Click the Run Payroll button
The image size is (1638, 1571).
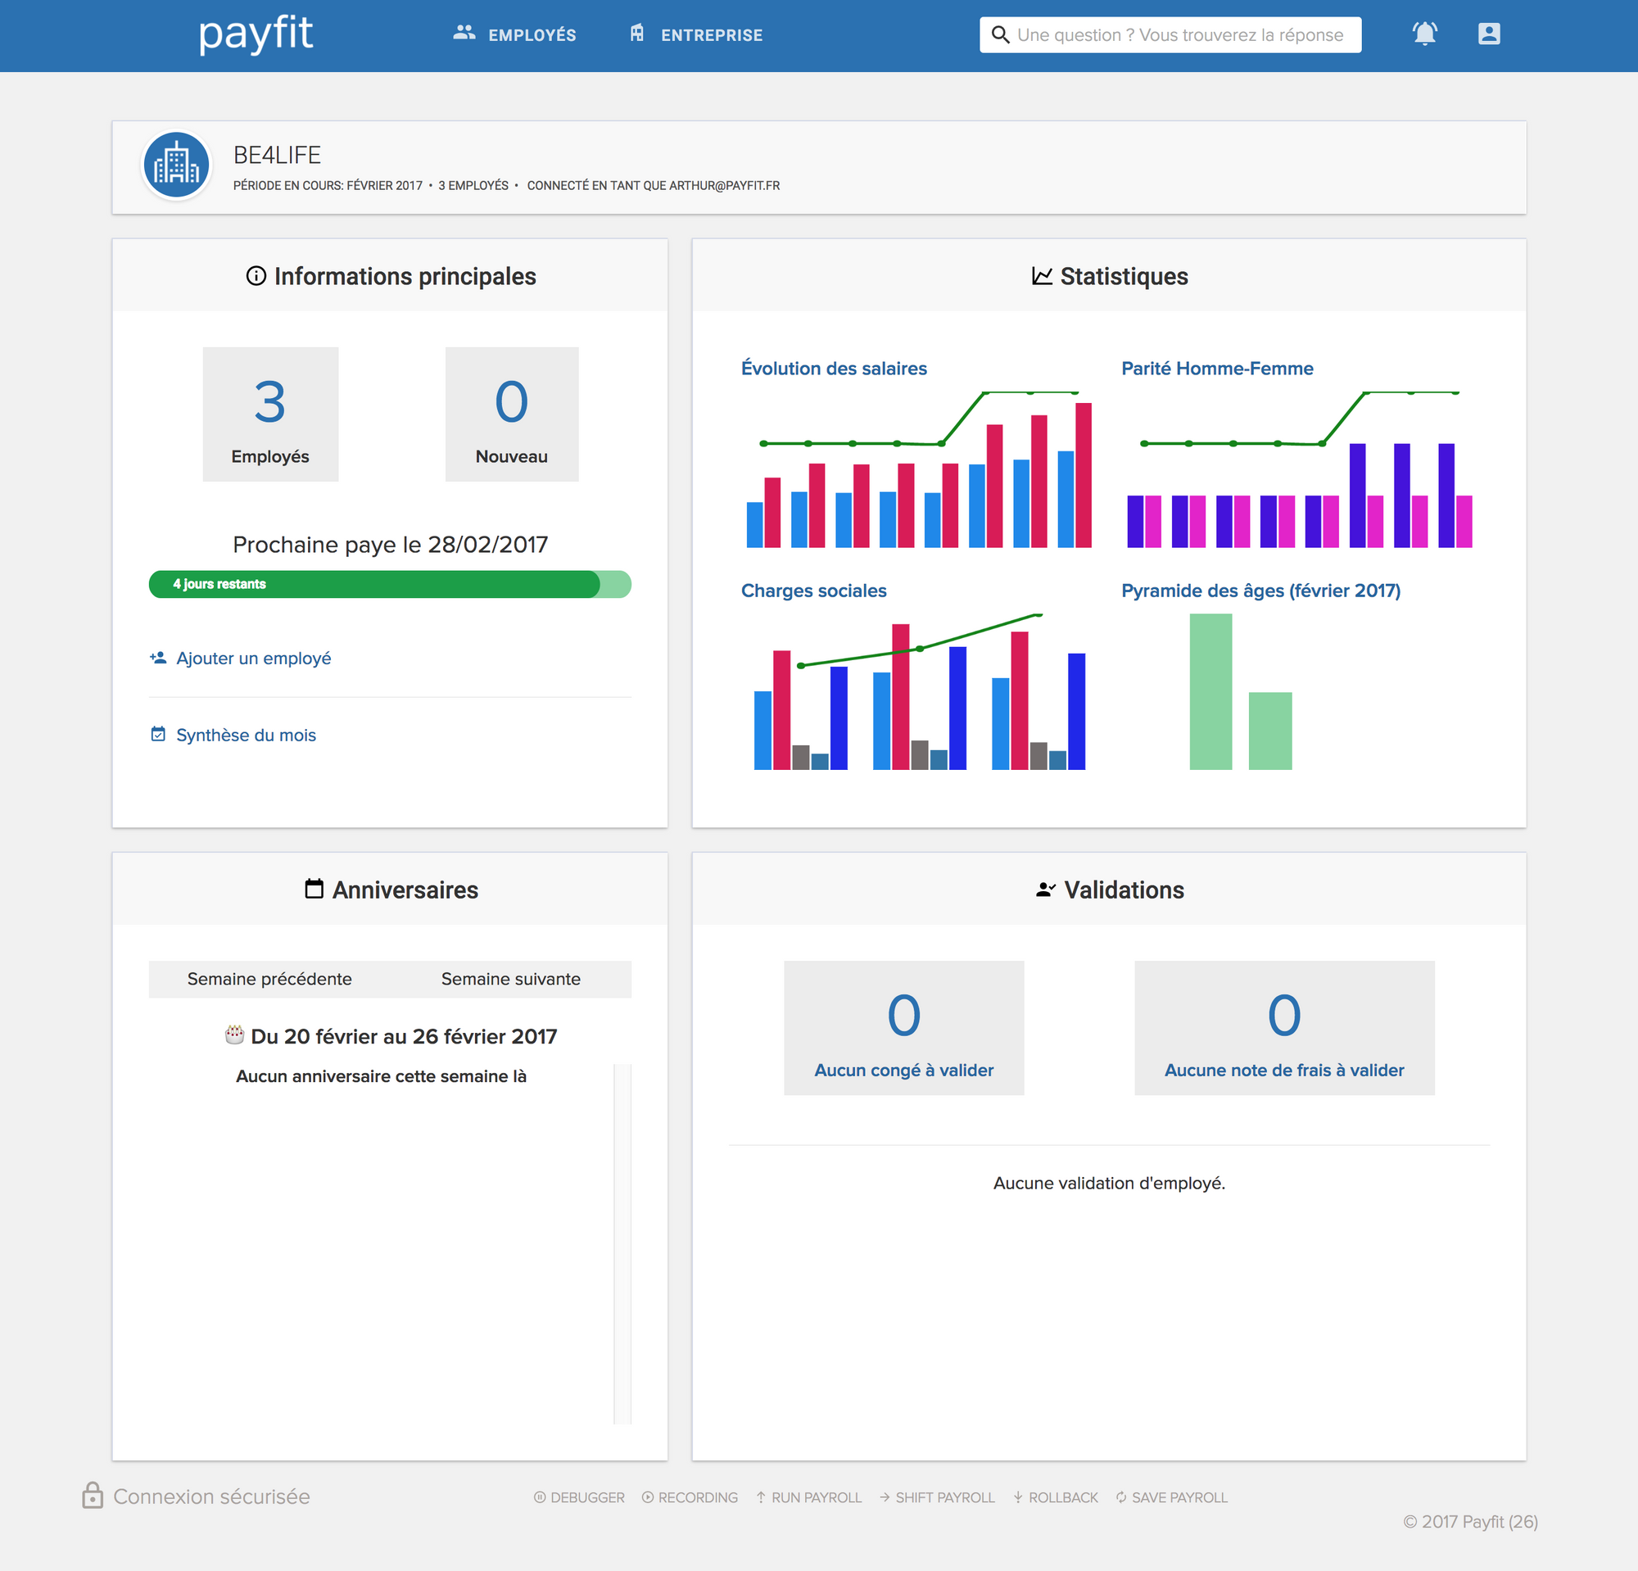pos(808,1497)
